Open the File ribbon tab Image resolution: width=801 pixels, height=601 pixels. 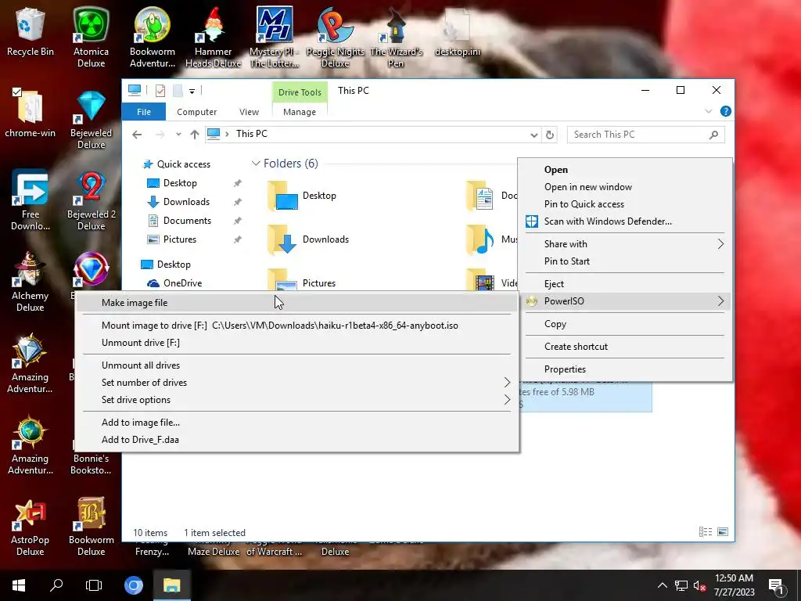click(x=144, y=112)
